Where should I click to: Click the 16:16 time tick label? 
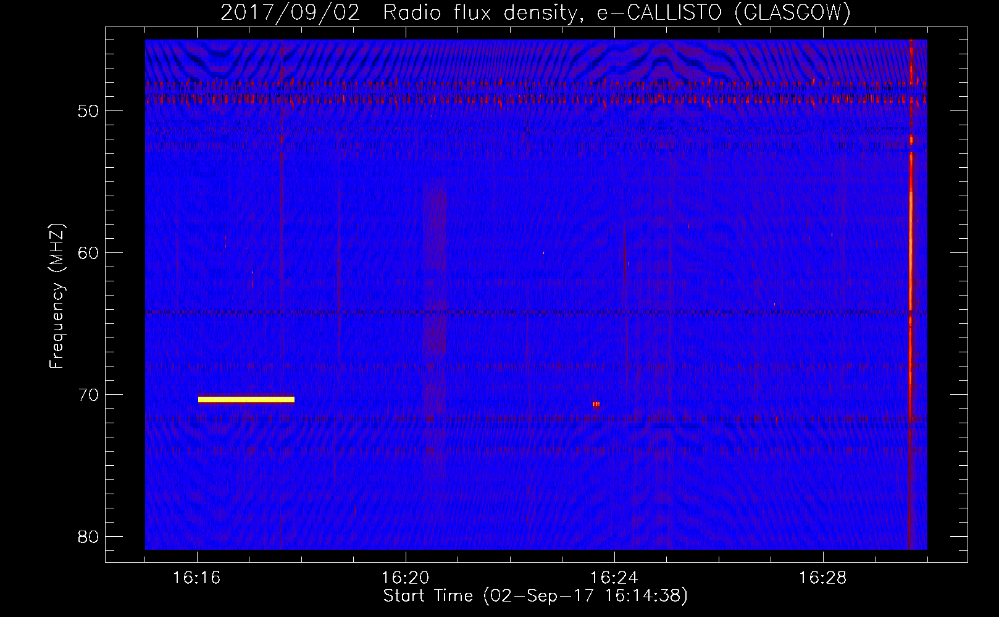click(197, 578)
